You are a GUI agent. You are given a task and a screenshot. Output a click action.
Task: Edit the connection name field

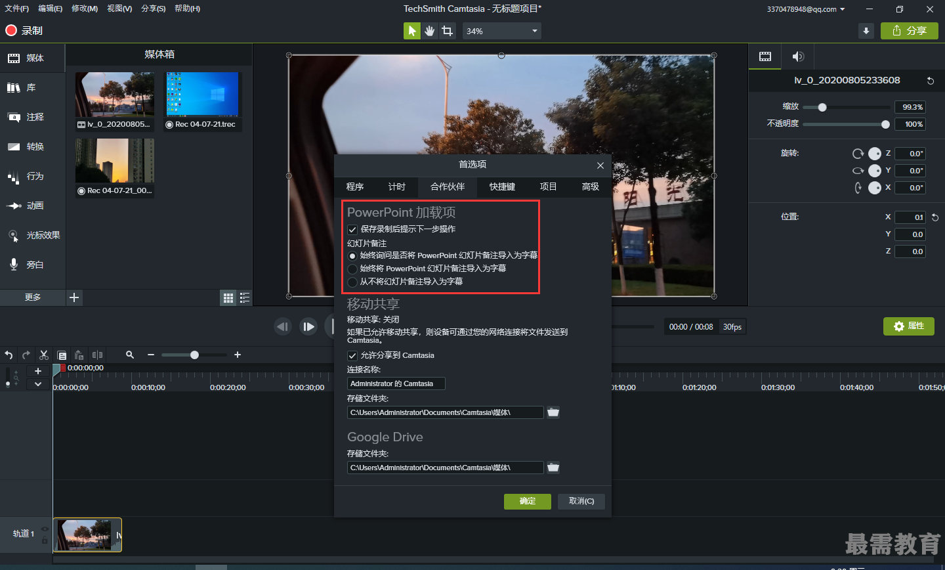pyautogui.click(x=396, y=384)
